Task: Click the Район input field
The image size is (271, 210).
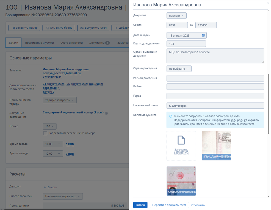Action: [215, 87]
